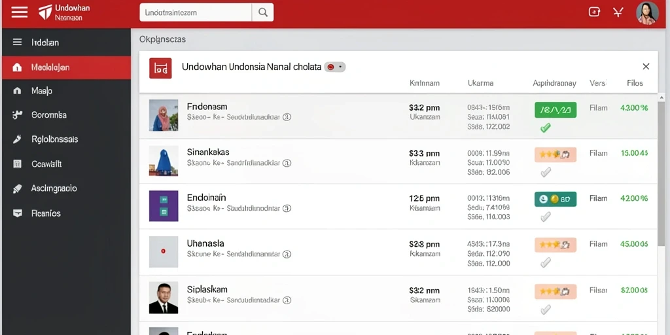Click the star rating in Siplaskam row
Viewport: 670px width, 335px height.
point(555,291)
